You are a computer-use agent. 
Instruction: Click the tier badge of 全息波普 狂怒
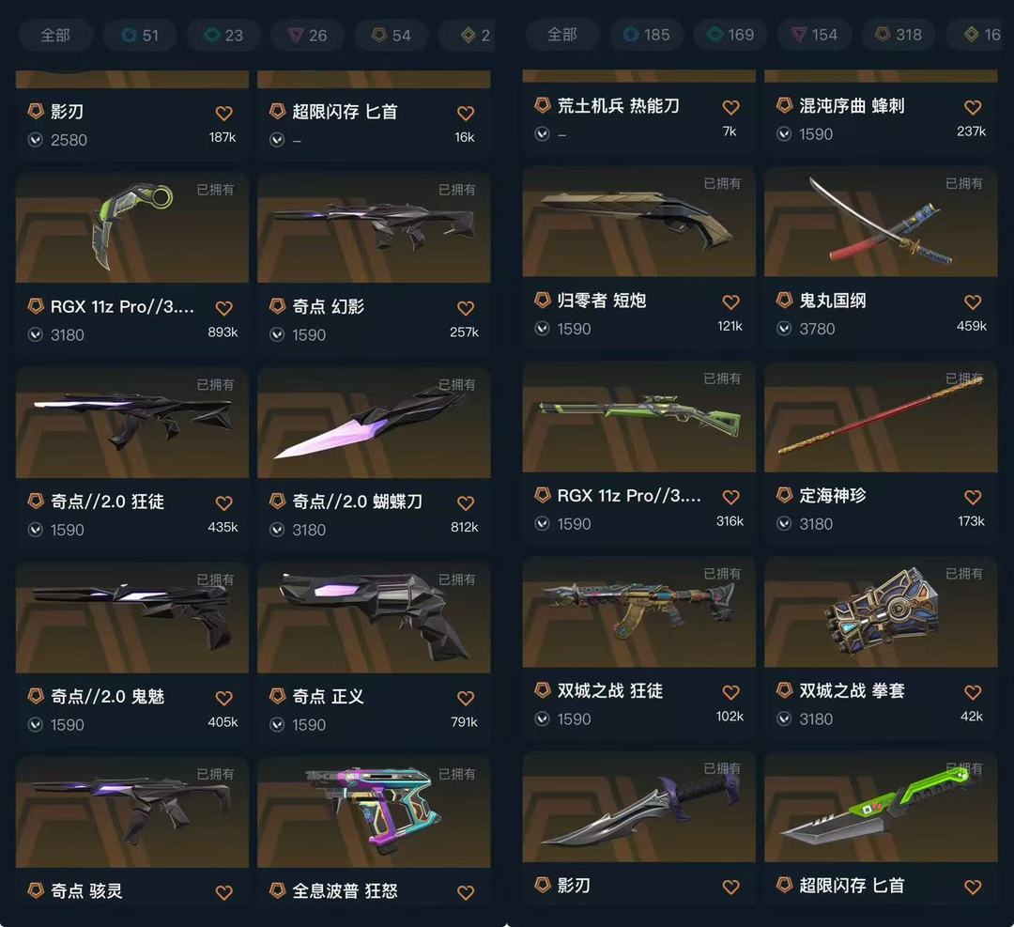(x=277, y=890)
